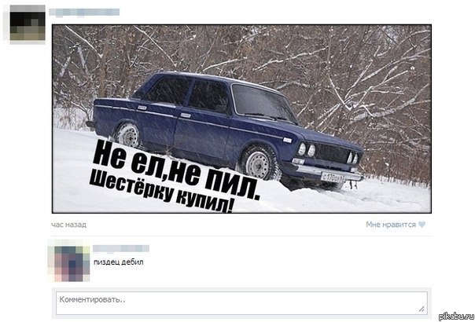Click the car's windshield in the photo
The width and height of the screenshot is (475, 322).
click(x=263, y=103)
